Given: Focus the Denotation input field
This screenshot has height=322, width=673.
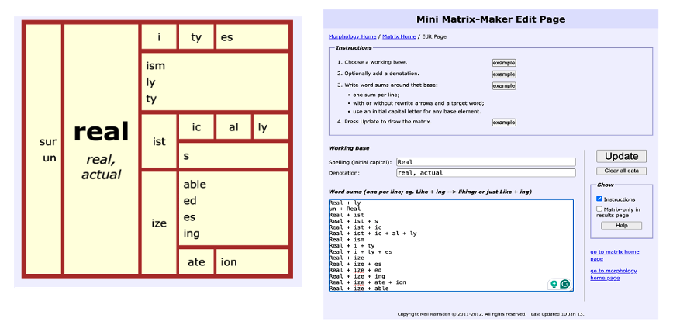Looking at the screenshot, I should click(485, 173).
